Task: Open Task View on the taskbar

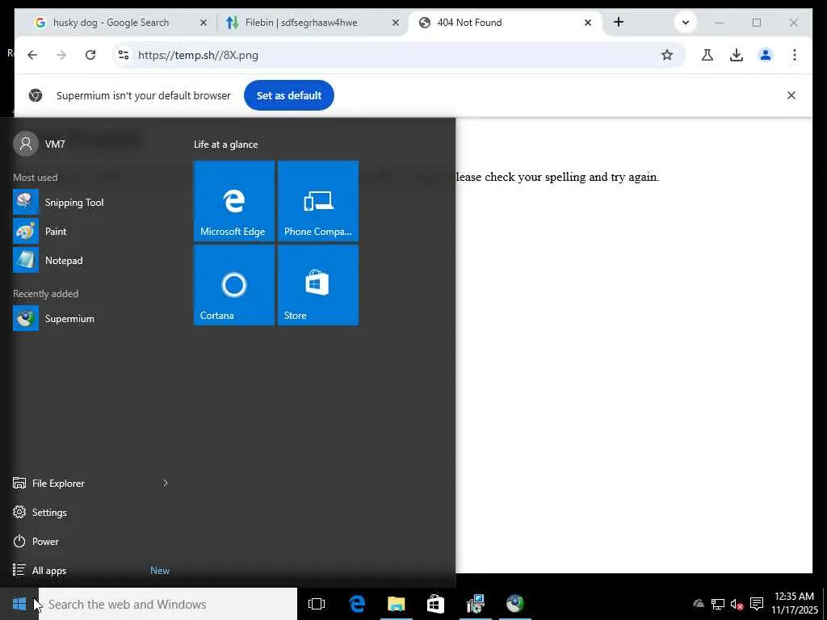Action: pyautogui.click(x=317, y=604)
